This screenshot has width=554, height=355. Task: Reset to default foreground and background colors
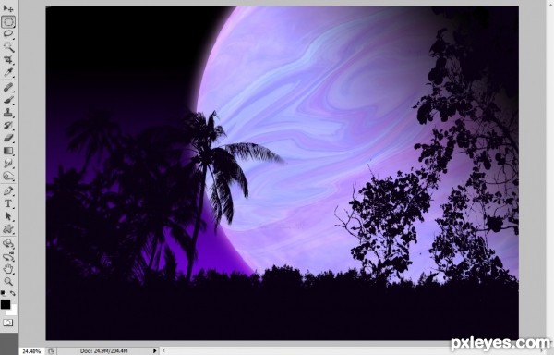[3, 293]
